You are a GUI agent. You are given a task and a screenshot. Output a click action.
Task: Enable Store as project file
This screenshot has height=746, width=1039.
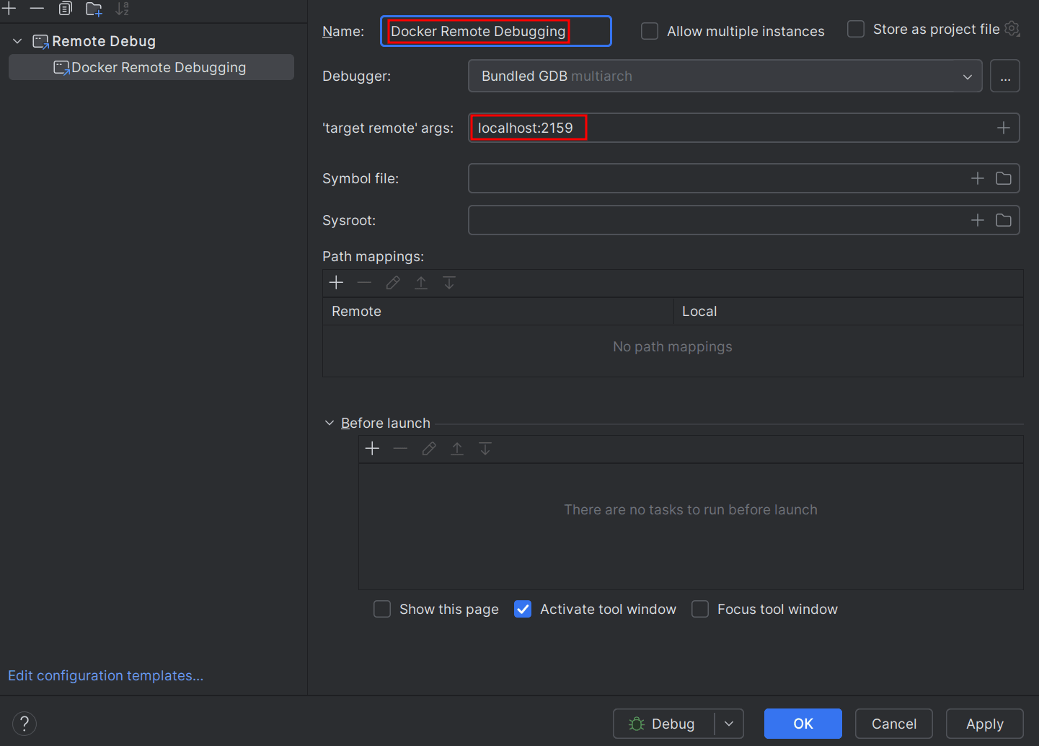click(x=856, y=29)
